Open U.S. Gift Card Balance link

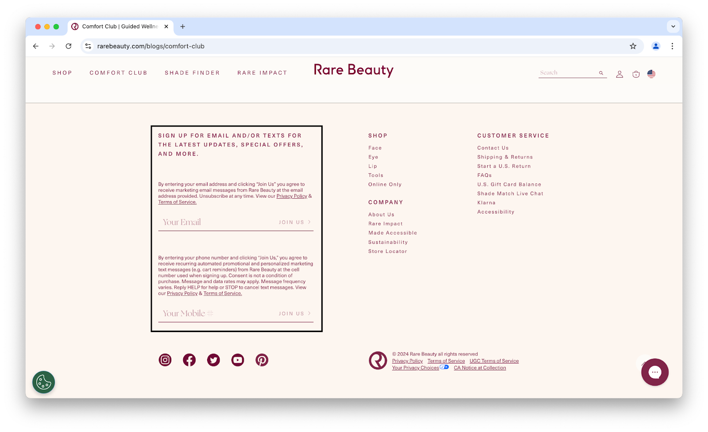click(x=509, y=184)
